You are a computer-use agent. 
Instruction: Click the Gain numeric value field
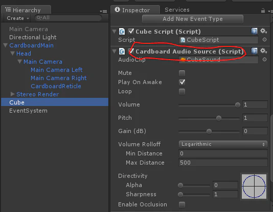(x=255, y=131)
